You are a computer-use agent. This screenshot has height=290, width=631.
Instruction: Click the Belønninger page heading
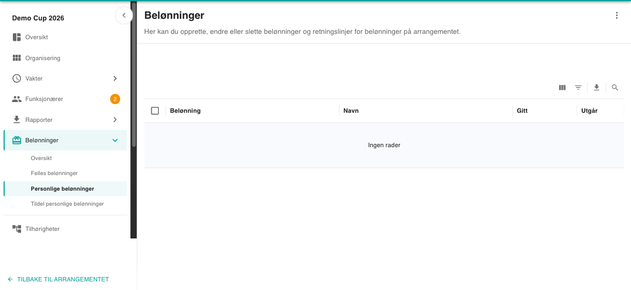coord(174,16)
